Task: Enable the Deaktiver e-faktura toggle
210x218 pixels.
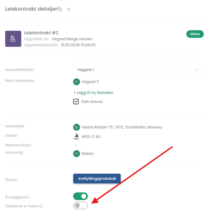Action: (x=81, y=205)
